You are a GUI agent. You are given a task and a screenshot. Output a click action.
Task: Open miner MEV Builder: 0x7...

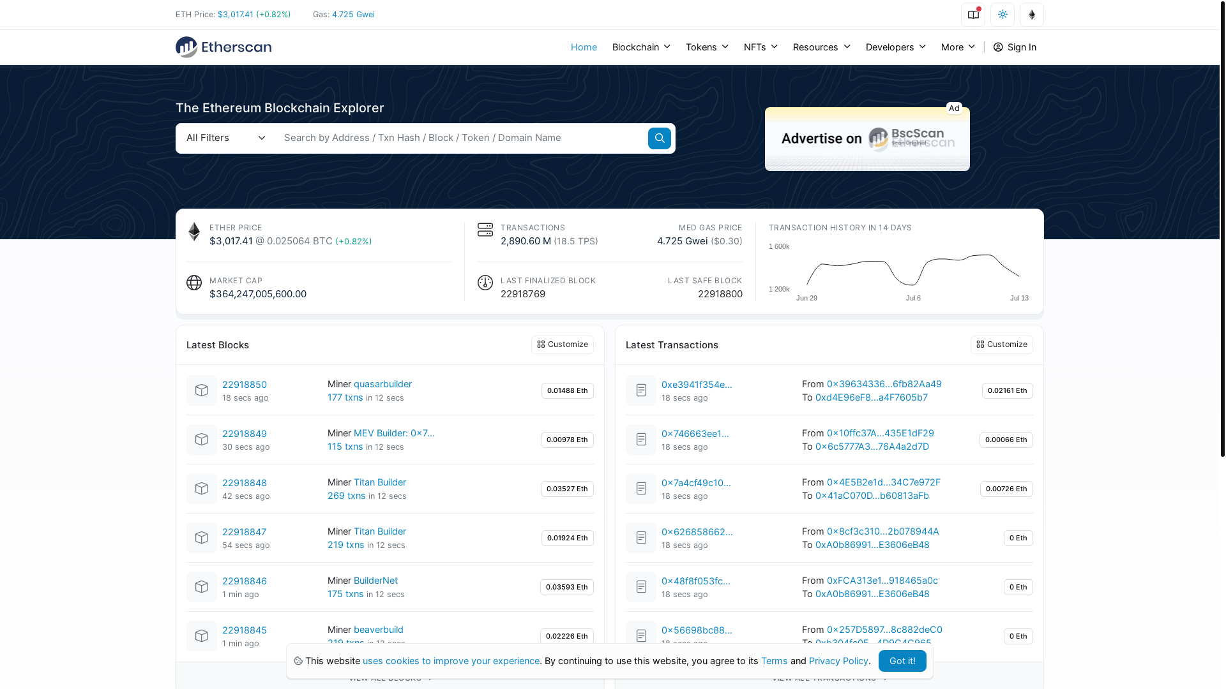click(x=394, y=433)
